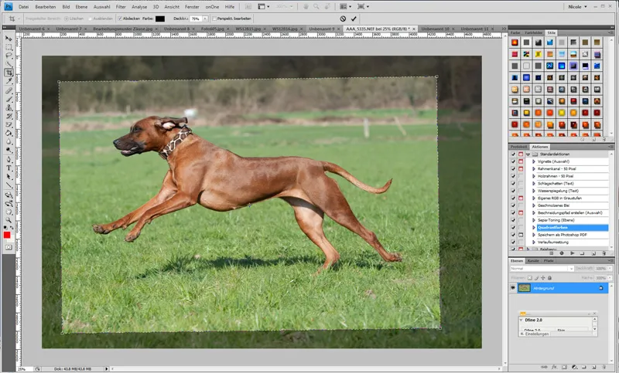Image resolution: width=619 pixels, height=373 pixels.
Task: Select the Hintergrund layer thumbnail
Action: (525, 288)
